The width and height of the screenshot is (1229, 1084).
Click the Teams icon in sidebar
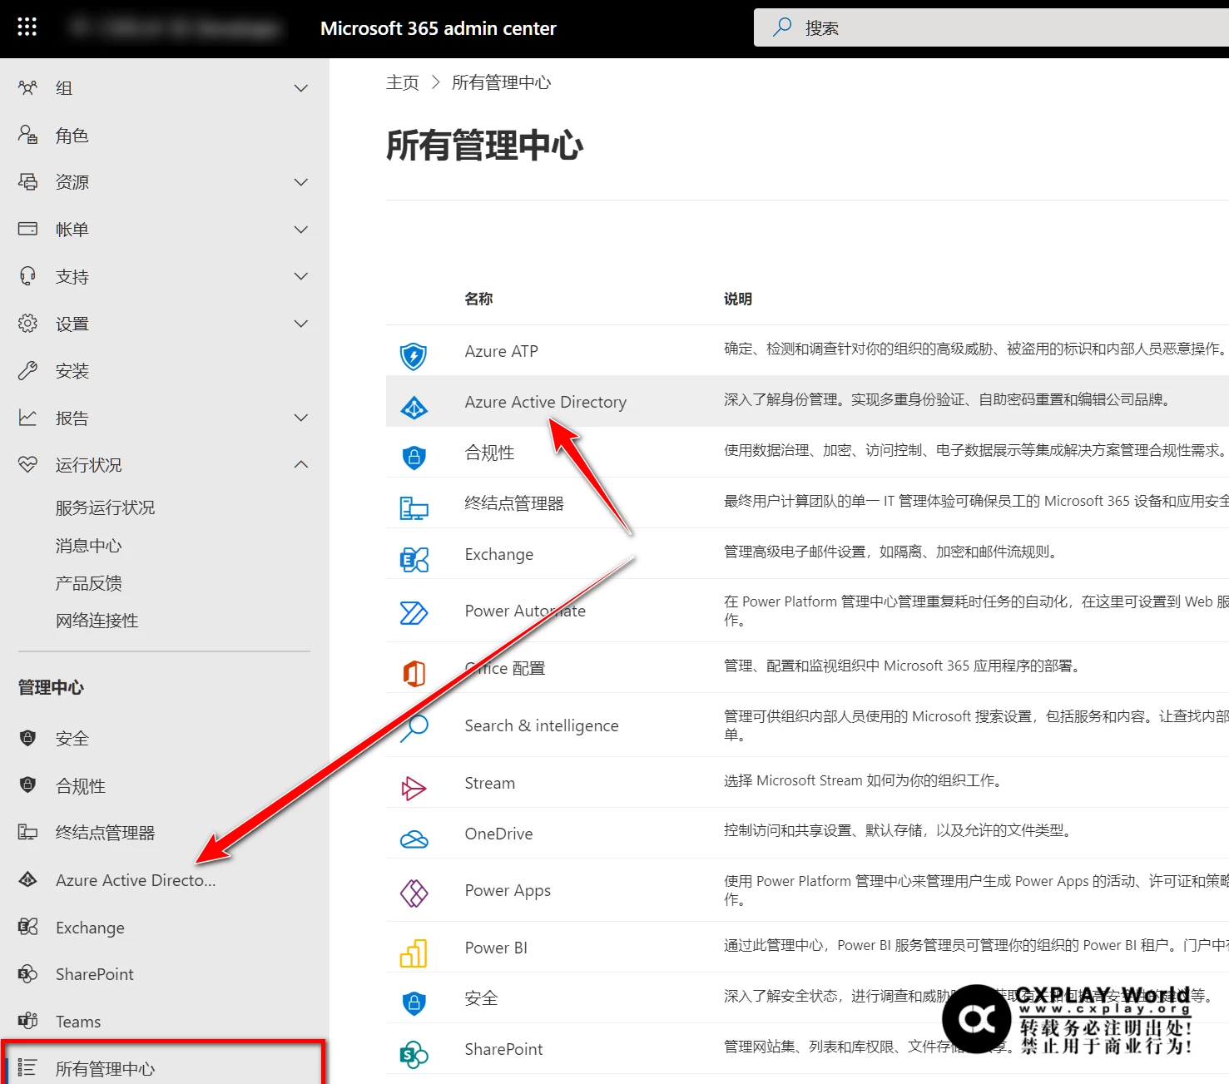coord(27,1021)
